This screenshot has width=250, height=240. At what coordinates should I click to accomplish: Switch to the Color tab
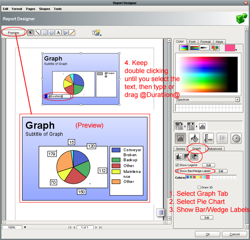[x=180, y=42]
